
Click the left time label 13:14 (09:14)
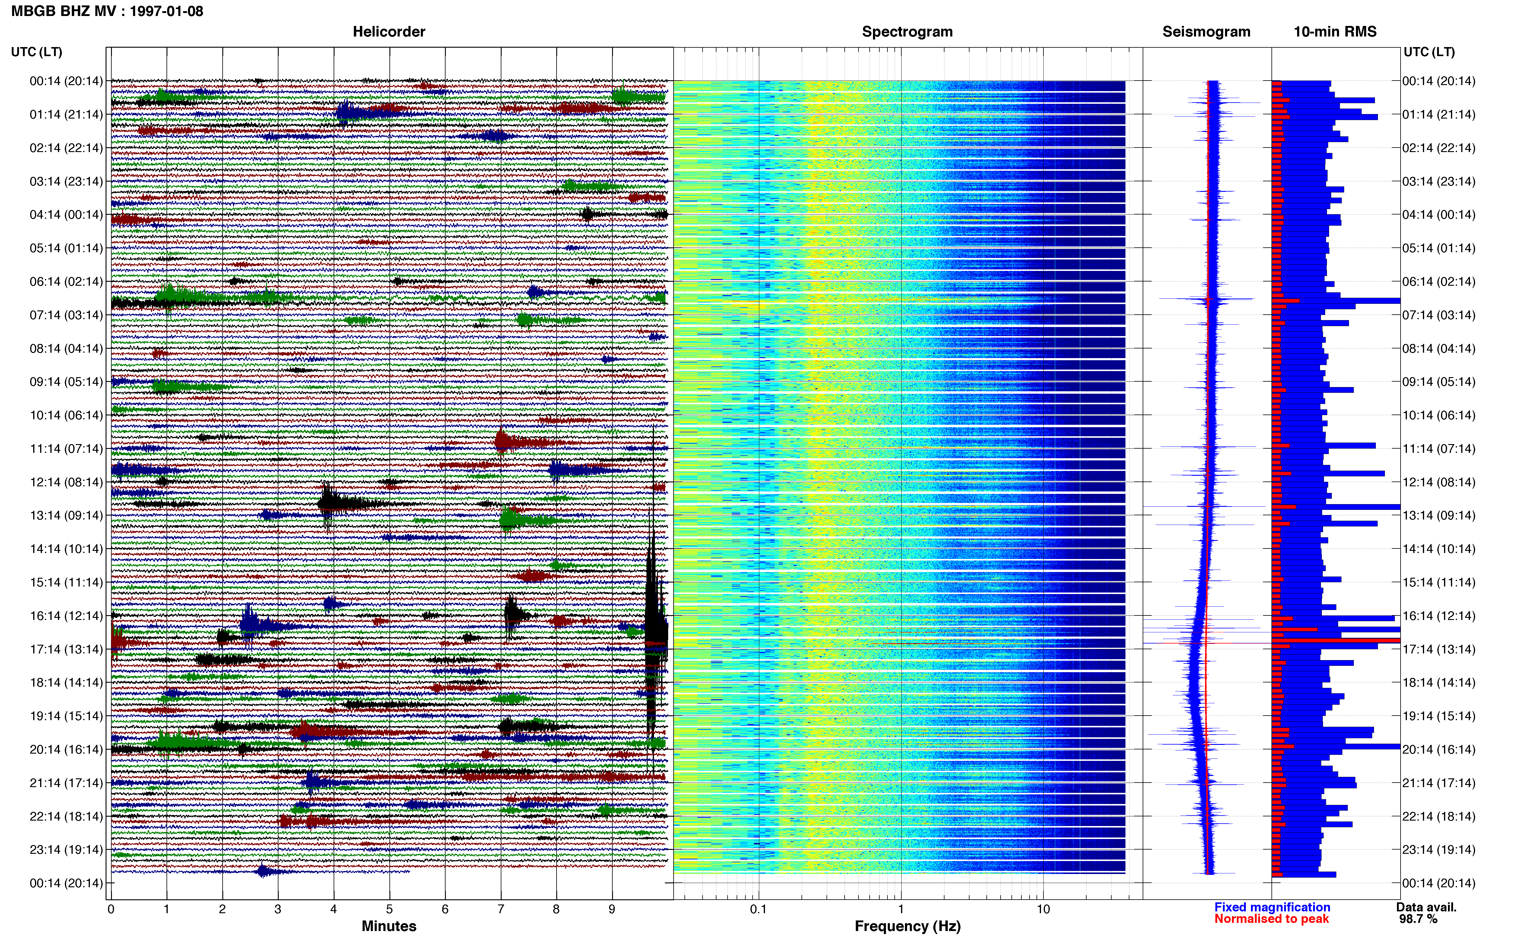click(x=66, y=516)
